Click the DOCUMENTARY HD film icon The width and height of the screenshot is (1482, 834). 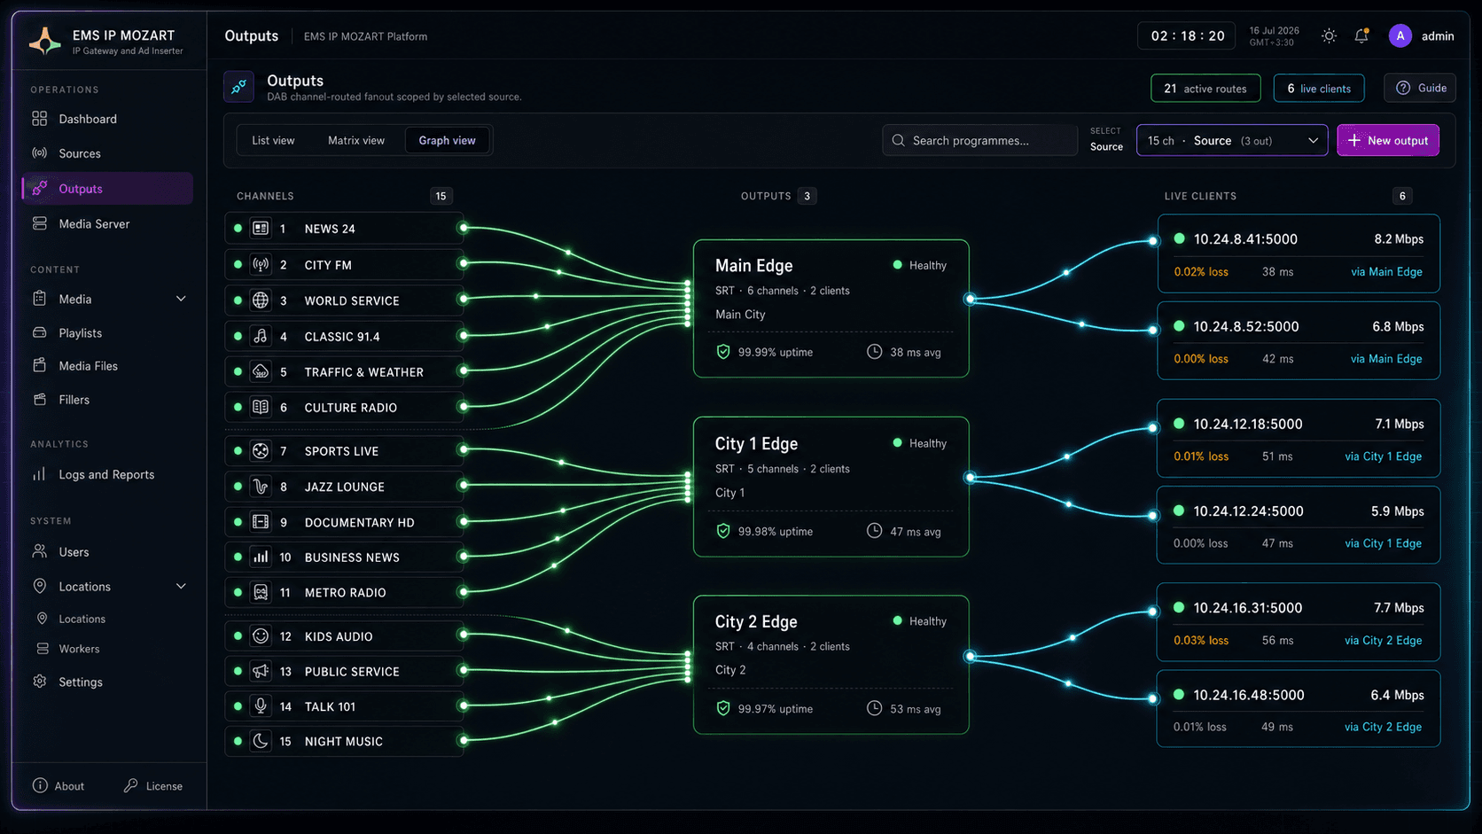pos(261,522)
